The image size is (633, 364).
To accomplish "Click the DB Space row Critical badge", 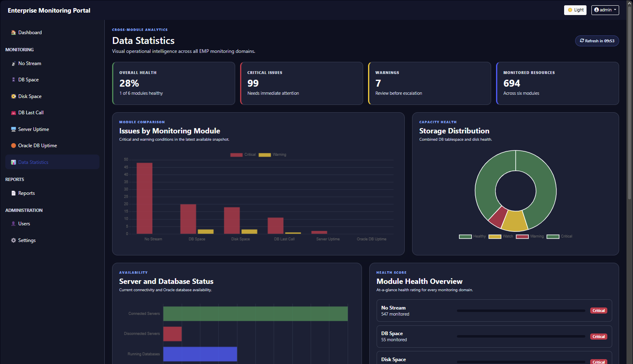I will (x=599, y=337).
